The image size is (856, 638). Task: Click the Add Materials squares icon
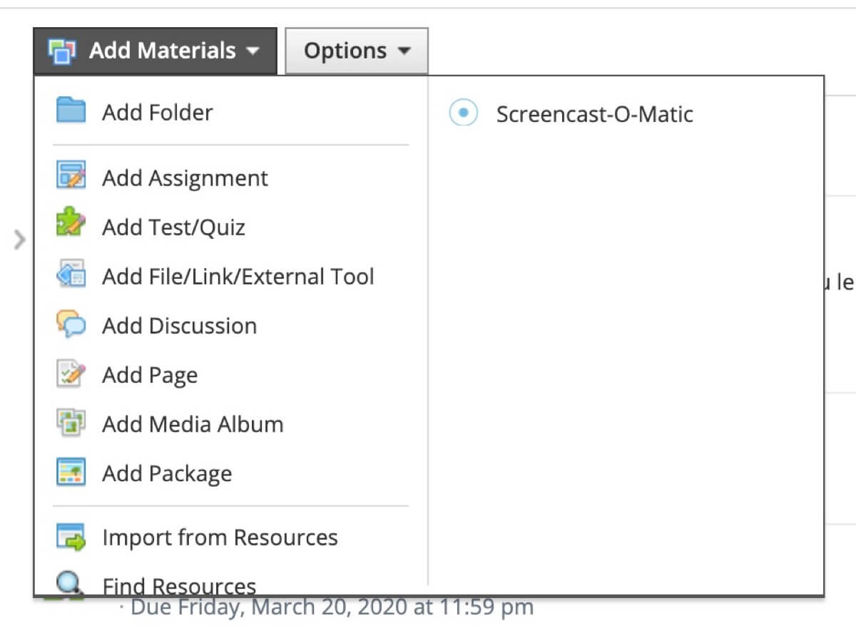pos(61,51)
